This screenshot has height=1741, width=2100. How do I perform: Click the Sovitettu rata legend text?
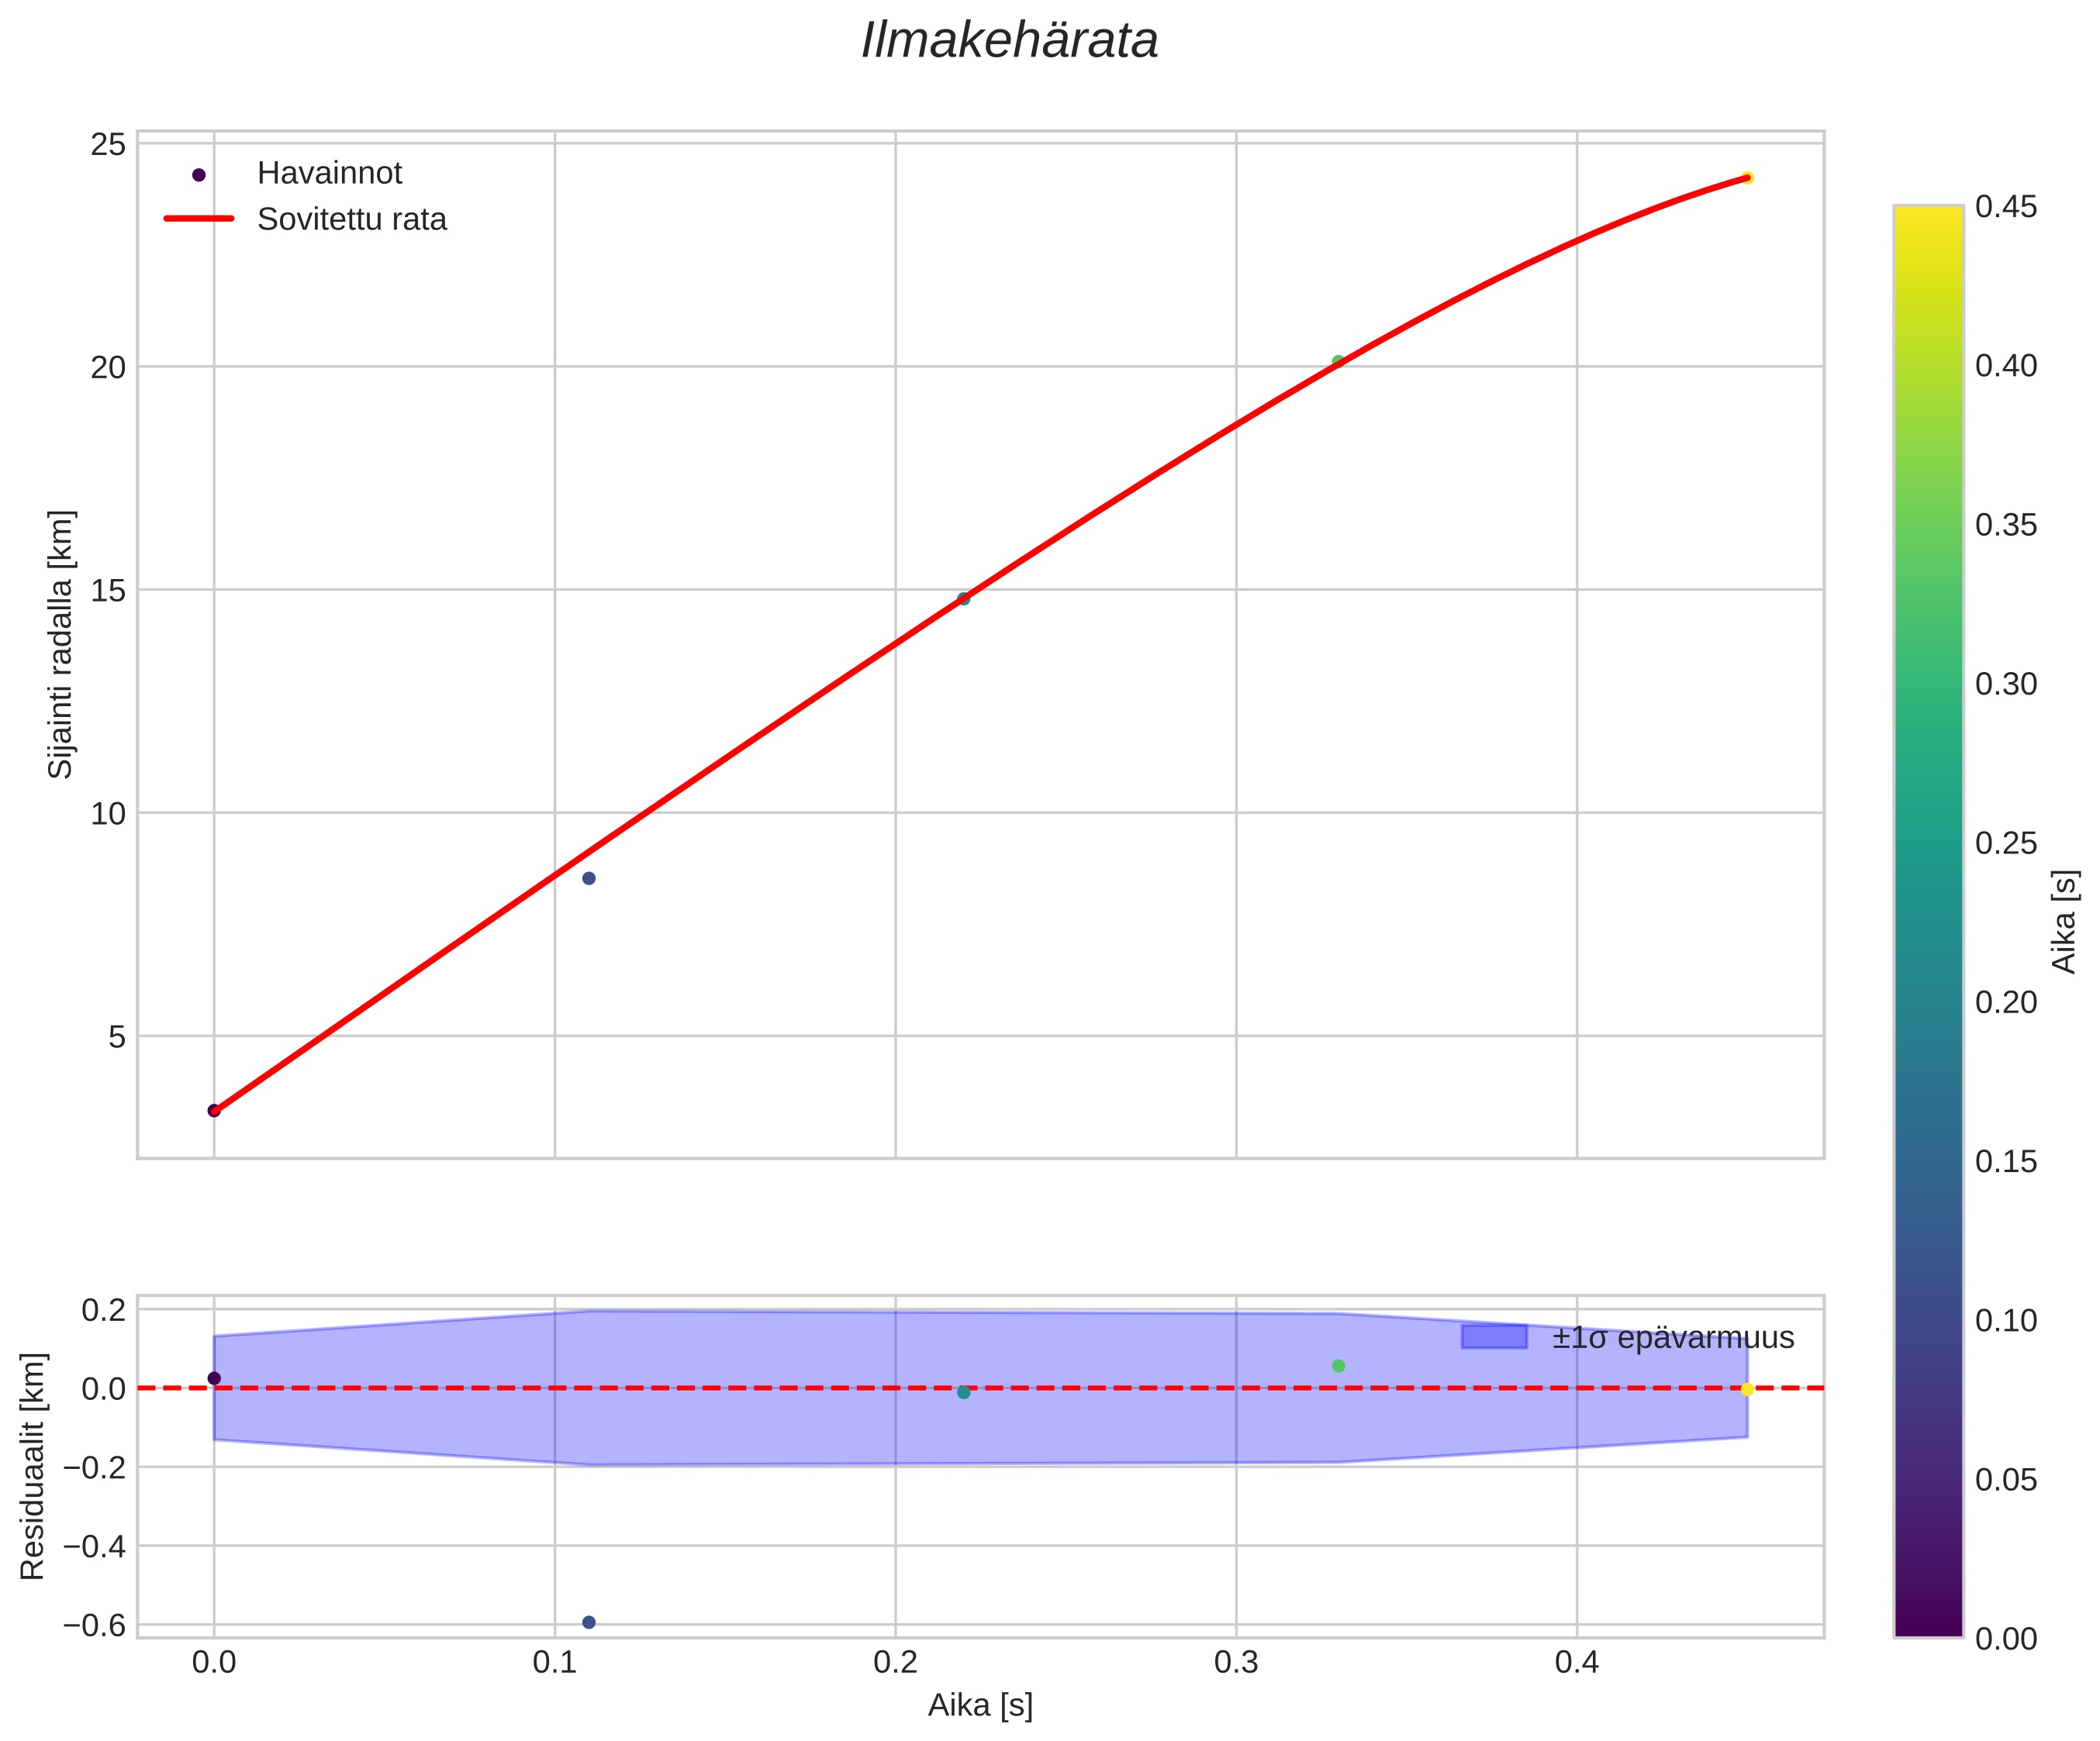pyautogui.click(x=352, y=219)
